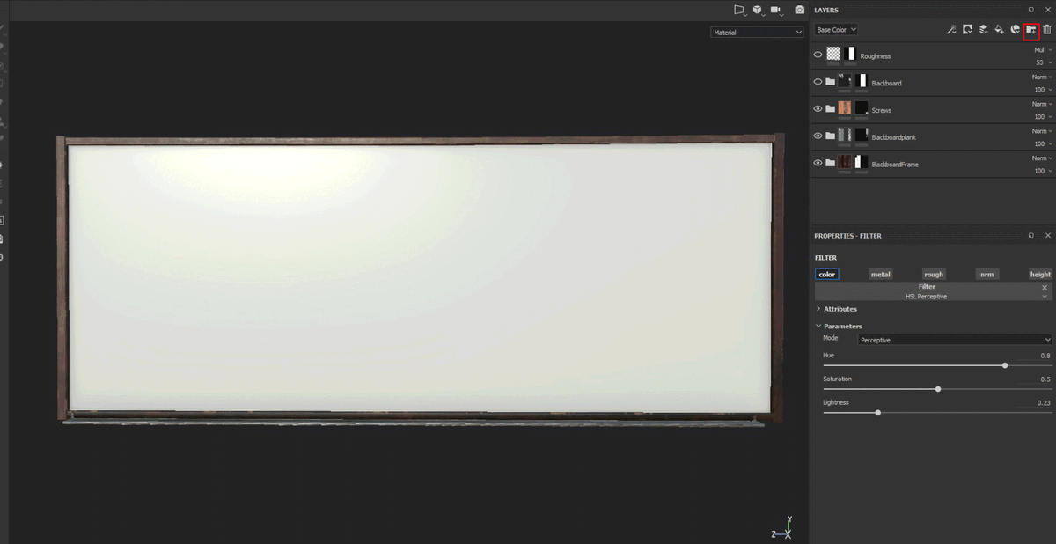This screenshot has height=544, width=1056.
Task: Select the rough channel tab
Action: [x=934, y=275]
